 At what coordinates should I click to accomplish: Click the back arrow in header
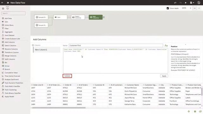tap(2, 3)
